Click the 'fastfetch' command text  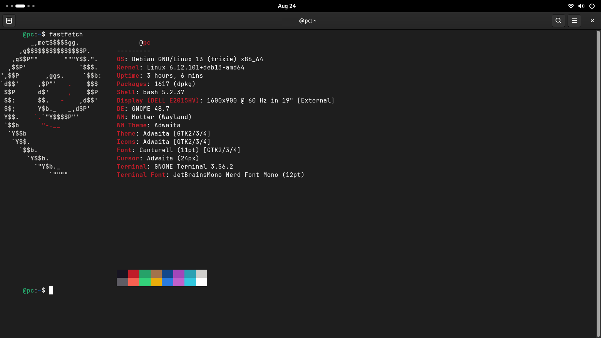(x=66, y=35)
